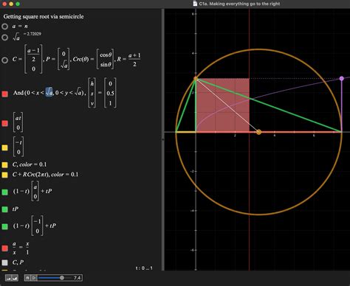
Task: Toggle green swatch for expression tP
Action: pos(5,209)
